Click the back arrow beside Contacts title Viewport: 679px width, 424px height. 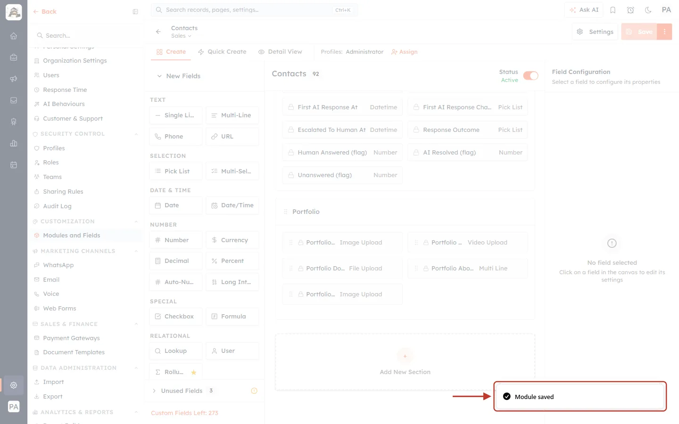(x=158, y=32)
